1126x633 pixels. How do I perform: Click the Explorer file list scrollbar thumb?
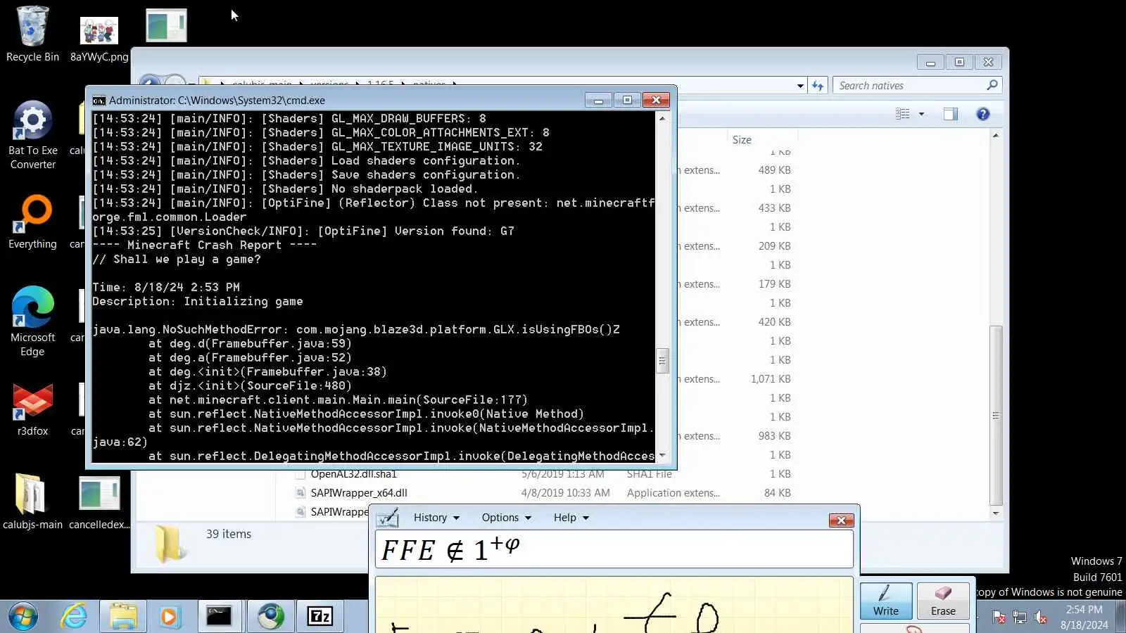[995, 416]
